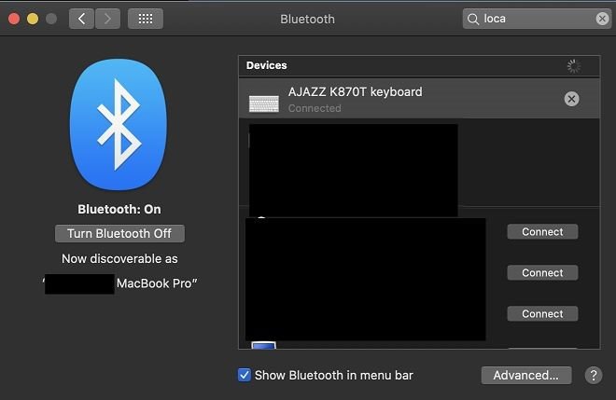616x400 pixels.
Task: Go forward with the right chevron button
Action: point(107,19)
